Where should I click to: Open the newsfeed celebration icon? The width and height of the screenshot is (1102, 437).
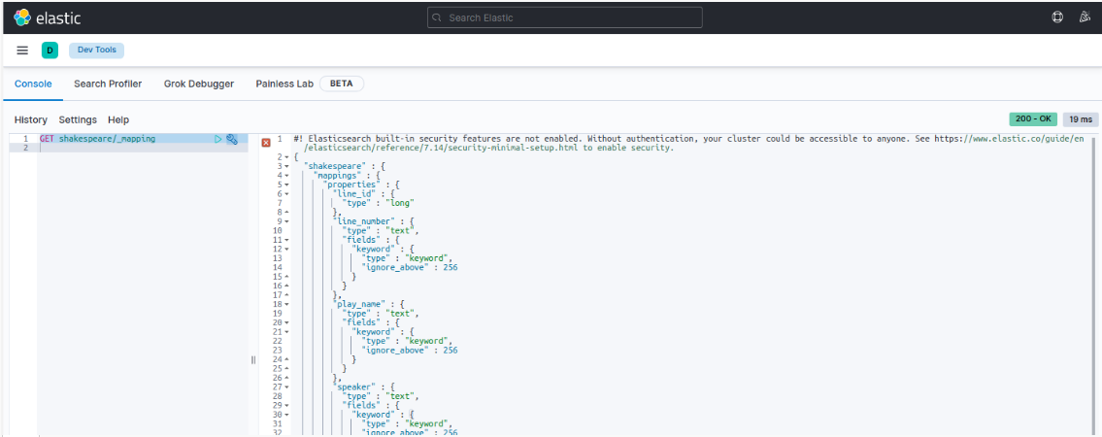point(1085,17)
